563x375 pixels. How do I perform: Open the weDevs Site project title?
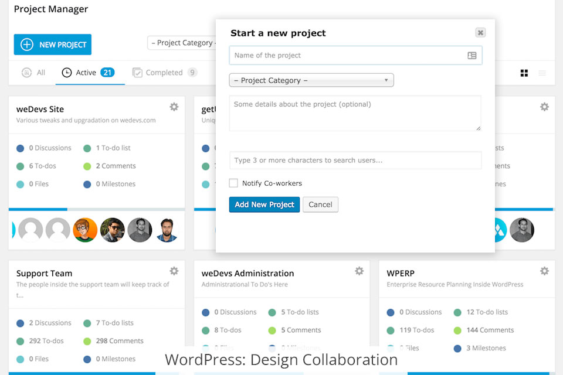click(40, 109)
